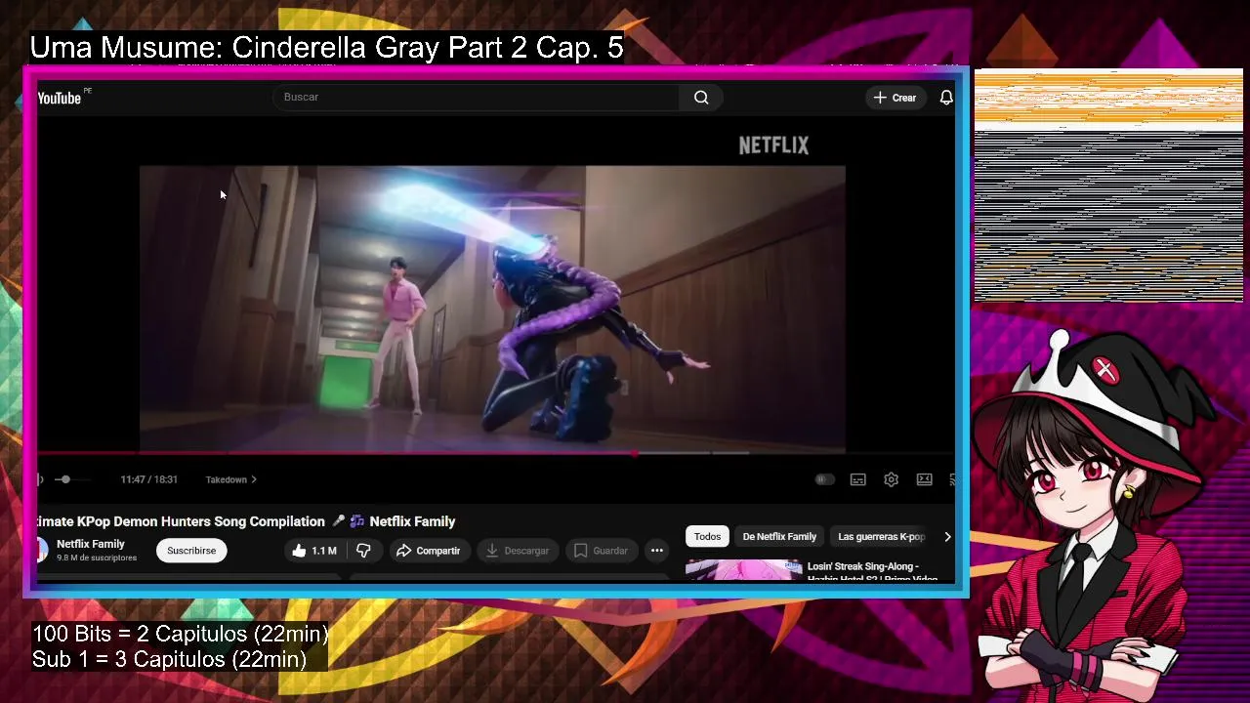Open the Losin' Streak Sing-Along thumbnail
Viewport: 1250px width, 703px height.
(x=744, y=570)
